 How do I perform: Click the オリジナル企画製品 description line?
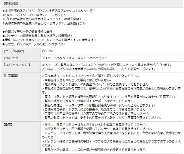[45, 23]
